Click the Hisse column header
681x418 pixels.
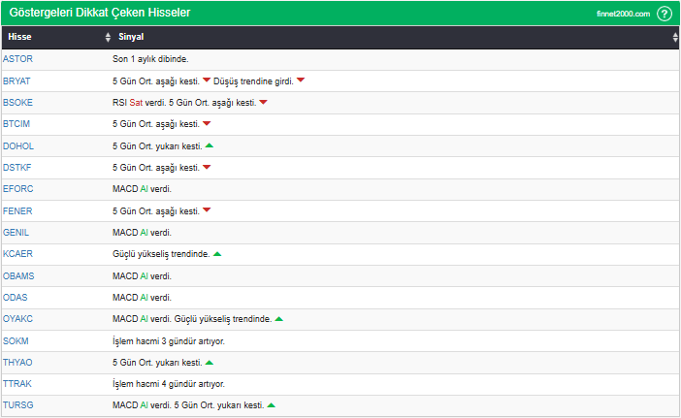pyautogui.click(x=20, y=37)
